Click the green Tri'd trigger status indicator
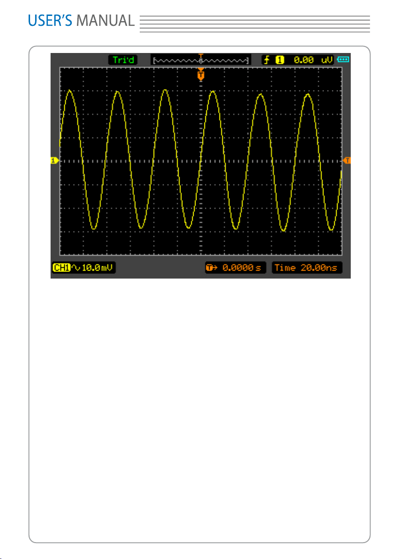Viewport: 399px width, 559px height. pyautogui.click(x=123, y=60)
